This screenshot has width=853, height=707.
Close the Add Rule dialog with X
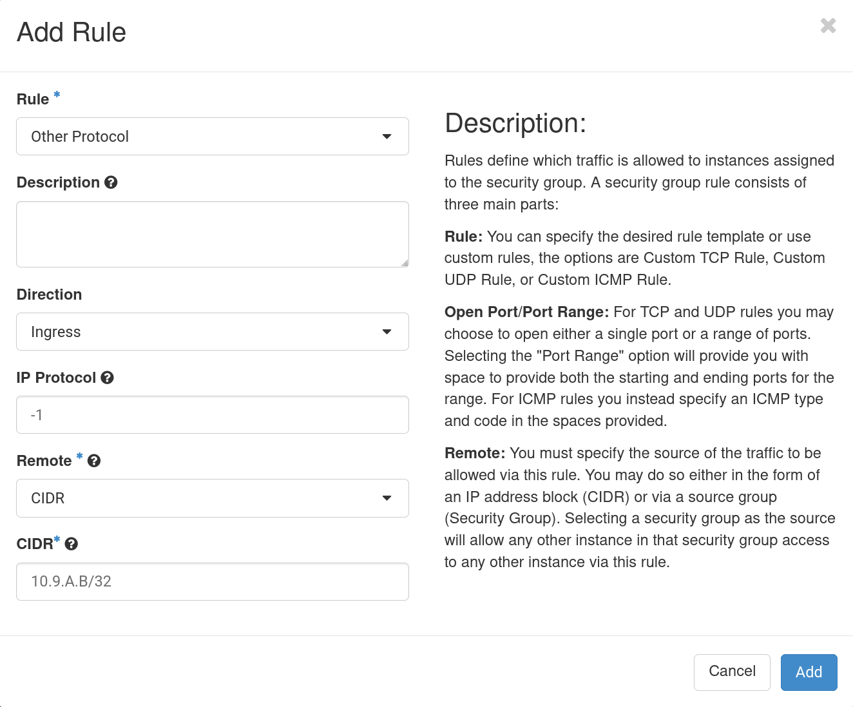tap(828, 26)
